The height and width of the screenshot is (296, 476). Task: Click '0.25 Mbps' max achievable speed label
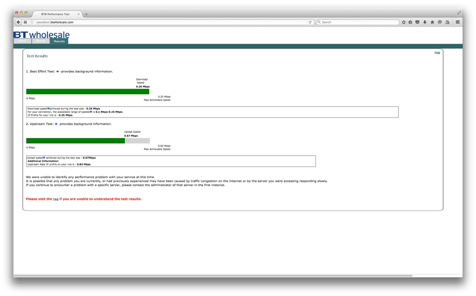click(x=164, y=97)
